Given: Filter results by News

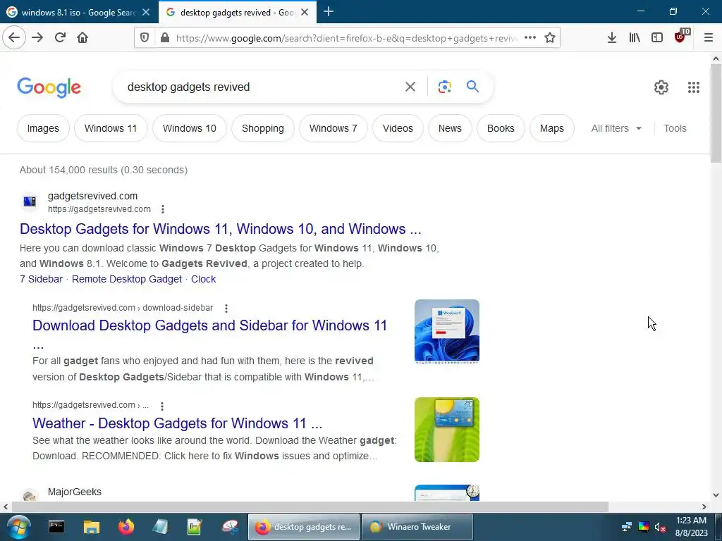Looking at the screenshot, I should click(x=450, y=128).
